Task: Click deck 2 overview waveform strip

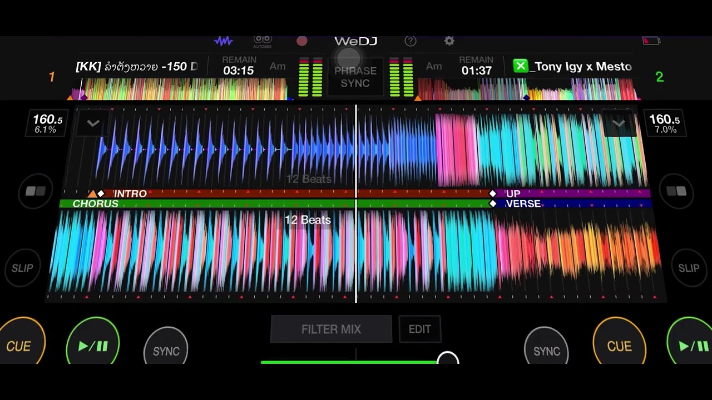Action: (x=527, y=89)
